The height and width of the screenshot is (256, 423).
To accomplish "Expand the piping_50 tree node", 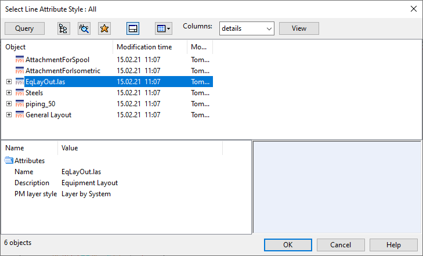I will (x=9, y=104).
